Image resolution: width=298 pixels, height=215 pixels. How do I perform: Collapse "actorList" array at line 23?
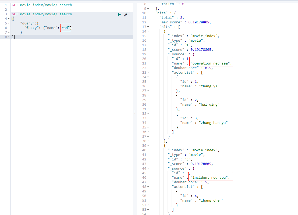point(148,72)
